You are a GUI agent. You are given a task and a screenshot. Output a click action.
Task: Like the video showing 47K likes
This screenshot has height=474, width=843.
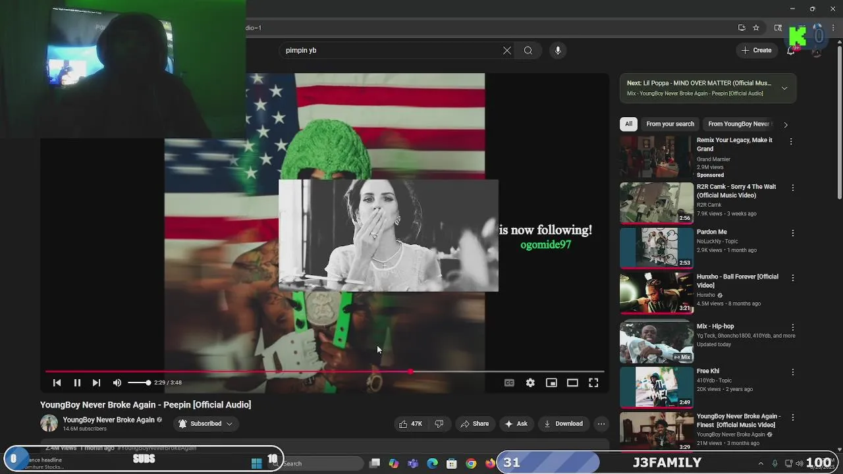pyautogui.click(x=411, y=424)
